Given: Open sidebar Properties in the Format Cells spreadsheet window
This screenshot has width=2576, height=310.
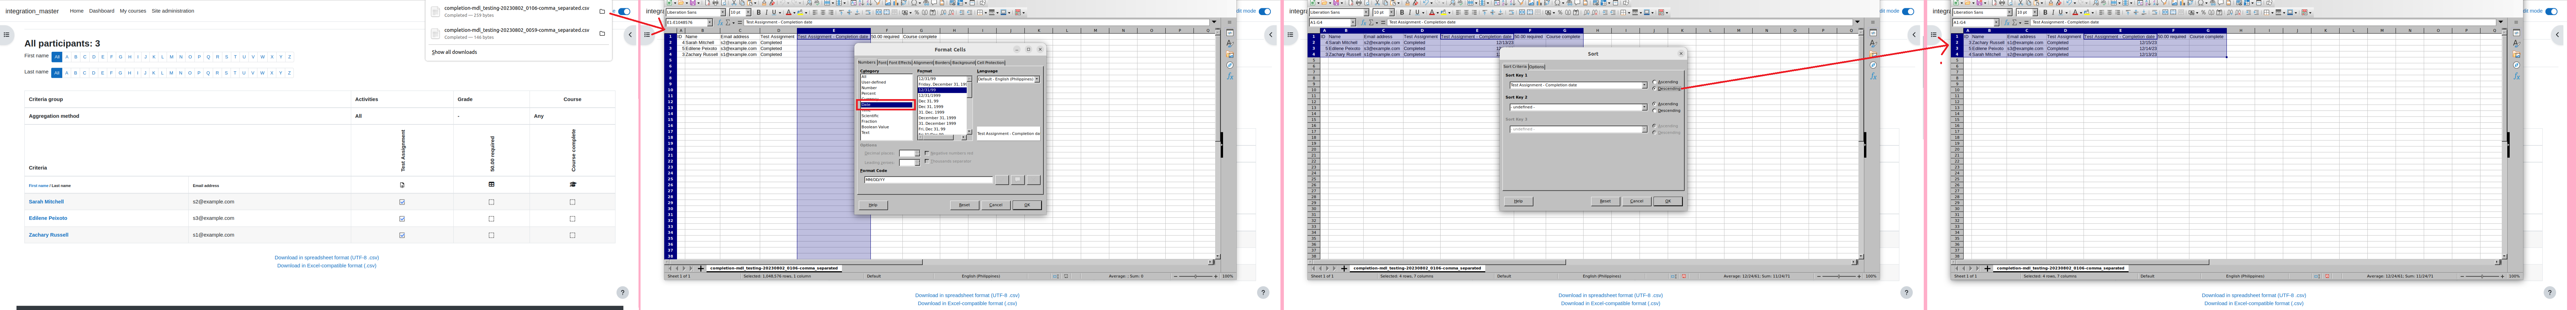Looking at the screenshot, I should coord(1230,33).
